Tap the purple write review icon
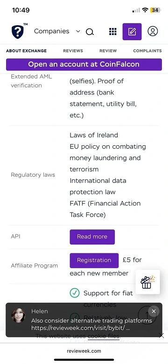 click(x=132, y=32)
